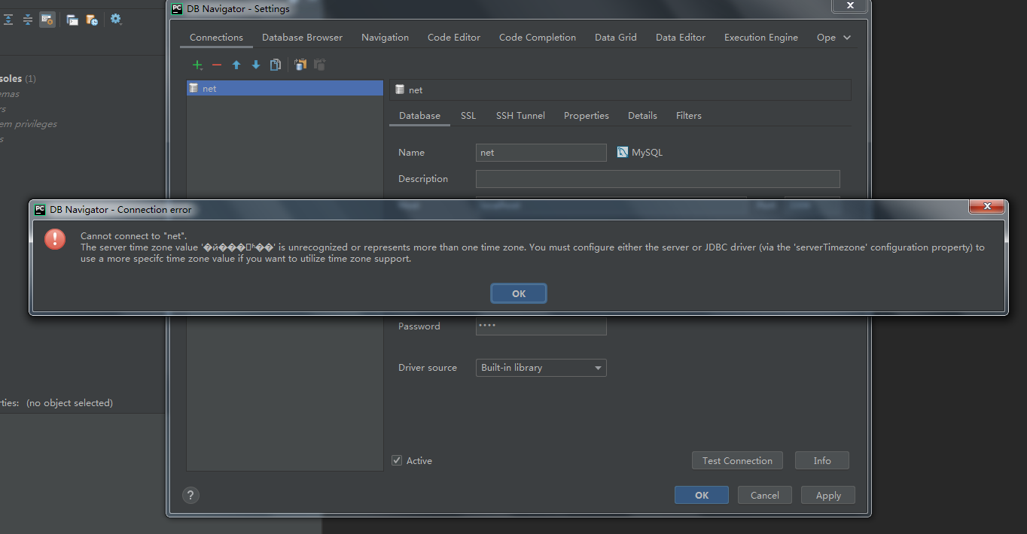
Task: Focus the Name input field
Action: point(541,153)
